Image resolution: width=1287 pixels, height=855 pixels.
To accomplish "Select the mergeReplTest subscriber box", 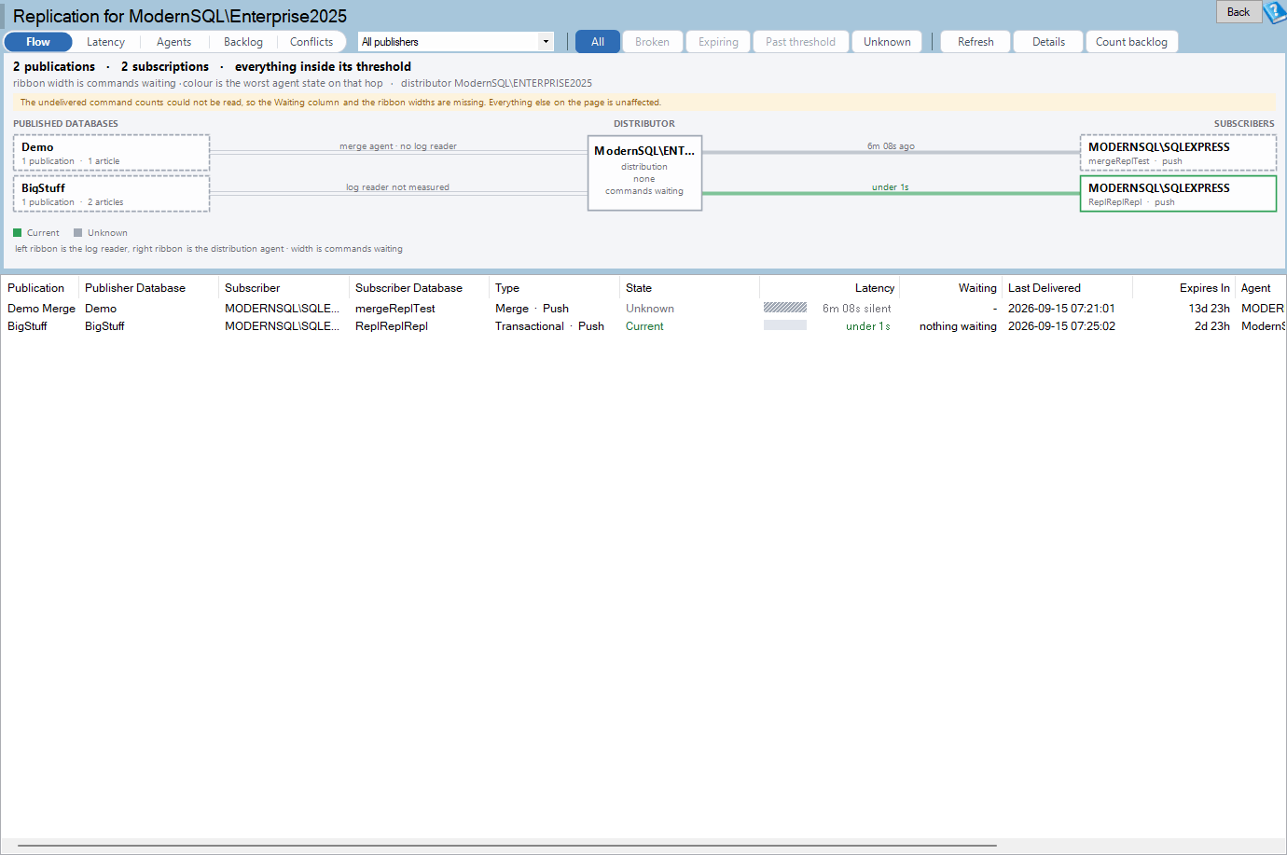I will coord(1178,153).
